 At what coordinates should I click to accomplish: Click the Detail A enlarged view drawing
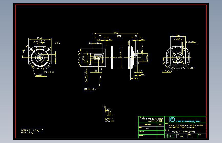pos(109,110)
